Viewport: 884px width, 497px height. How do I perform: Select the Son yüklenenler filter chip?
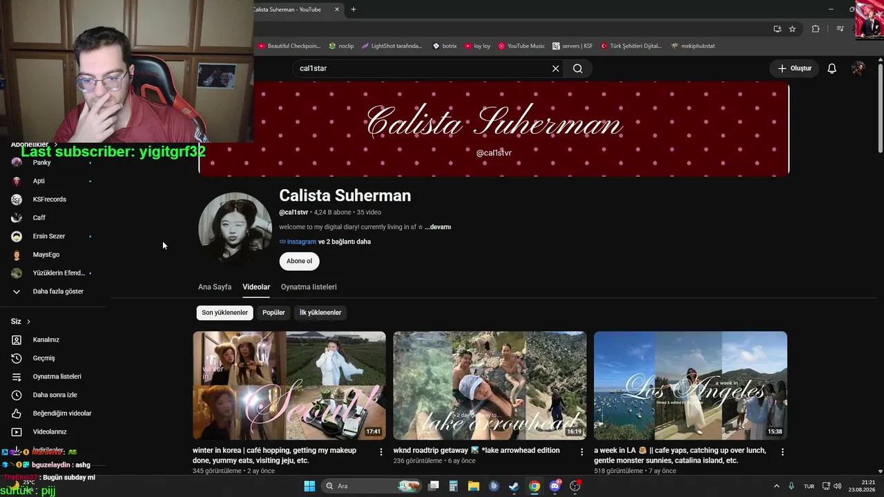[x=224, y=313]
